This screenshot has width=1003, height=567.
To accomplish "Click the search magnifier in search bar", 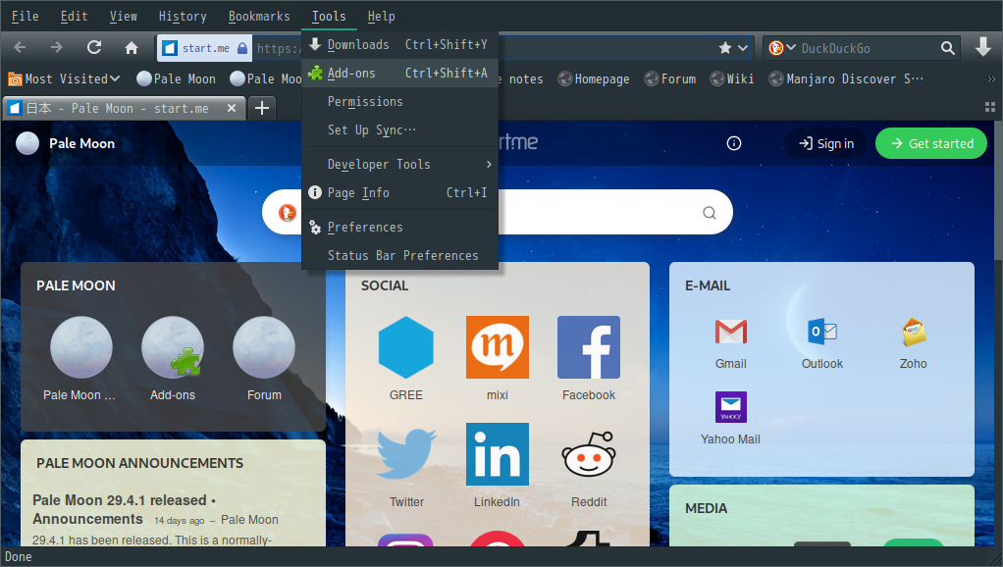I will 947,48.
